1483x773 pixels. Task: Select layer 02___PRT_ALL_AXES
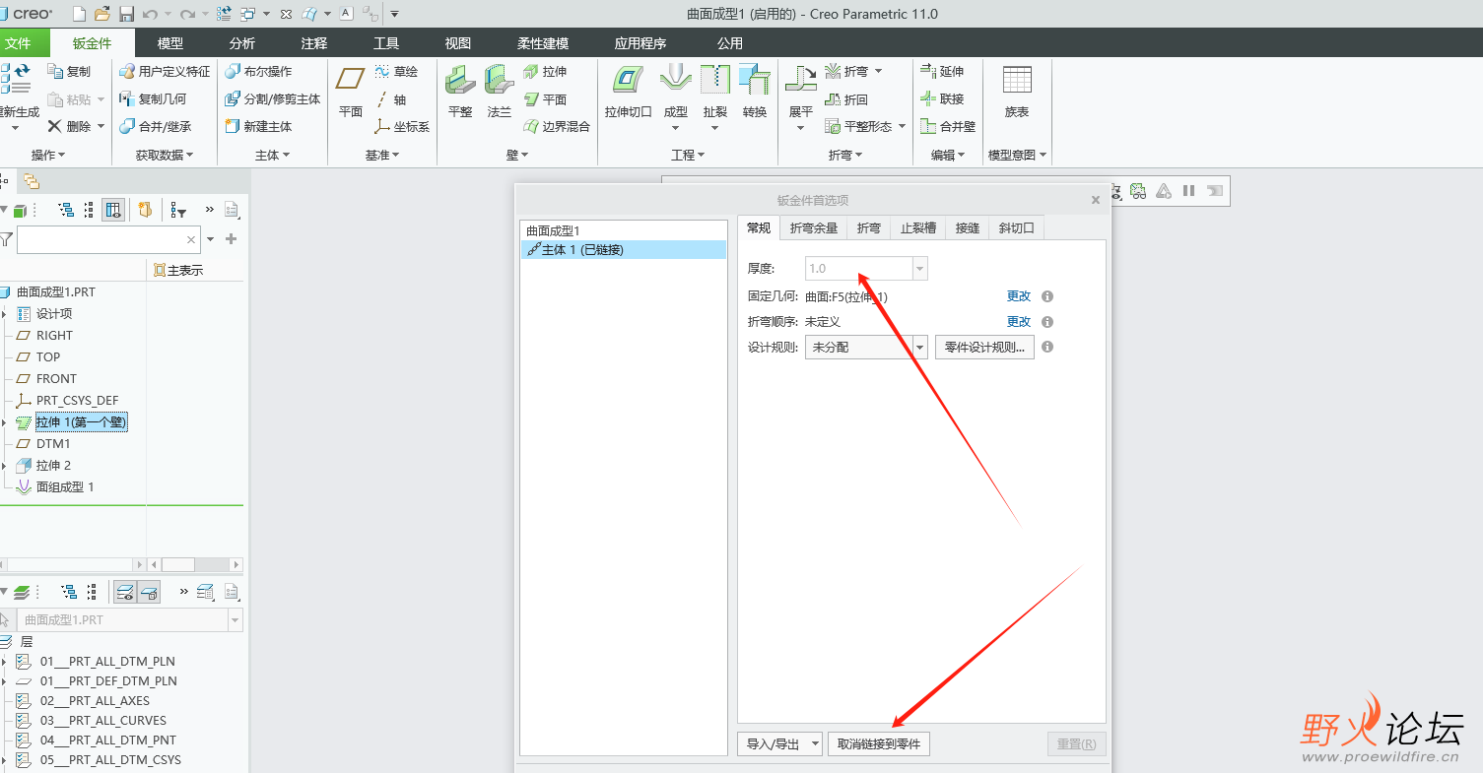tap(95, 700)
